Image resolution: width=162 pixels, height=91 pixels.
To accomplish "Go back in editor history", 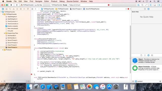I will [x=36, y=9].
